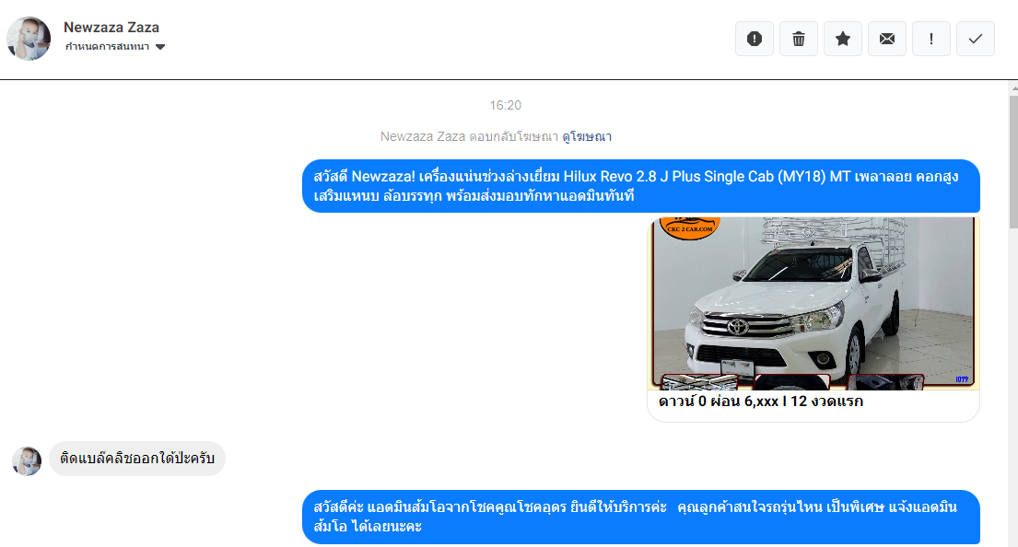Mark conversation as spam with exclamation-circle icon
The image size is (1018, 547).
755,39
